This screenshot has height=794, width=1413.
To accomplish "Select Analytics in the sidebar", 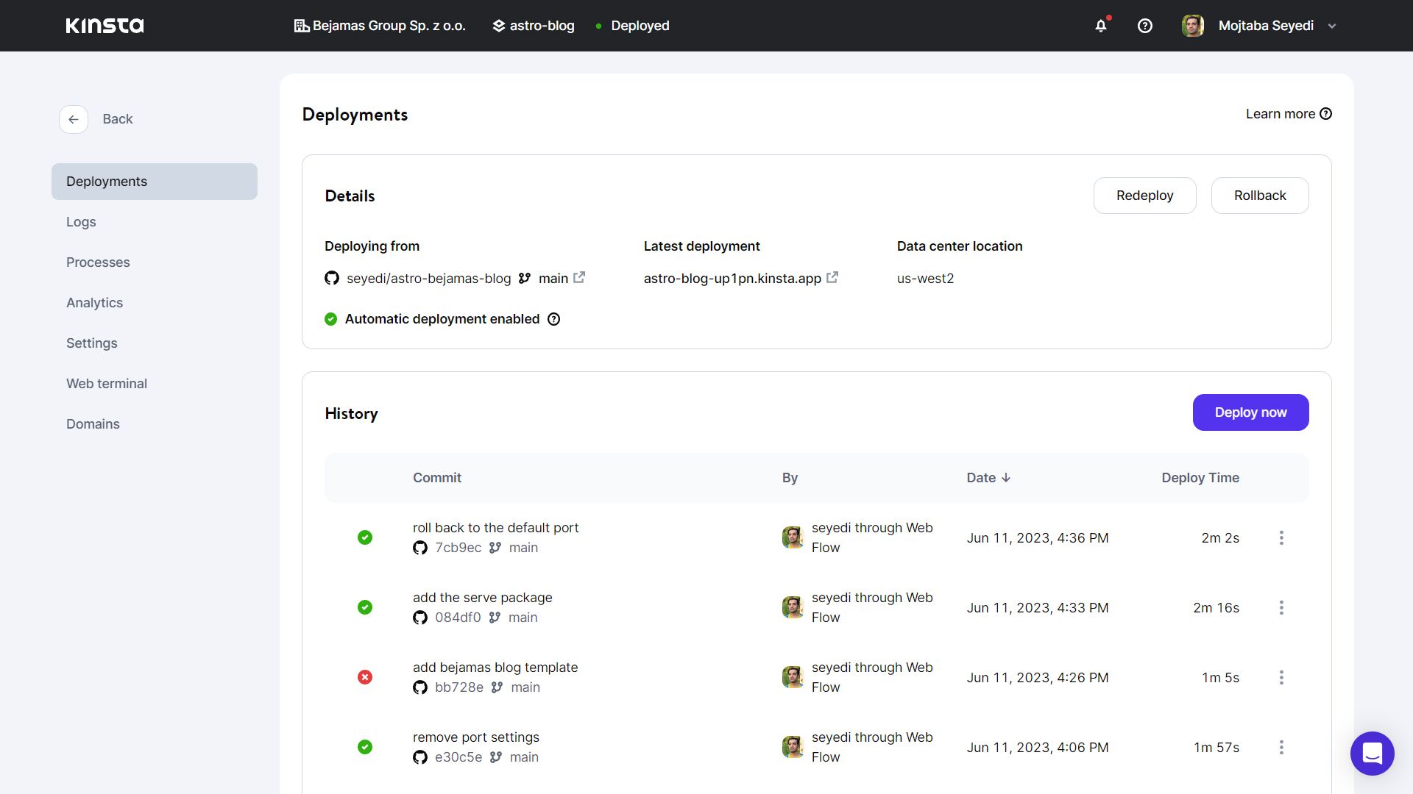I will (x=94, y=303).
